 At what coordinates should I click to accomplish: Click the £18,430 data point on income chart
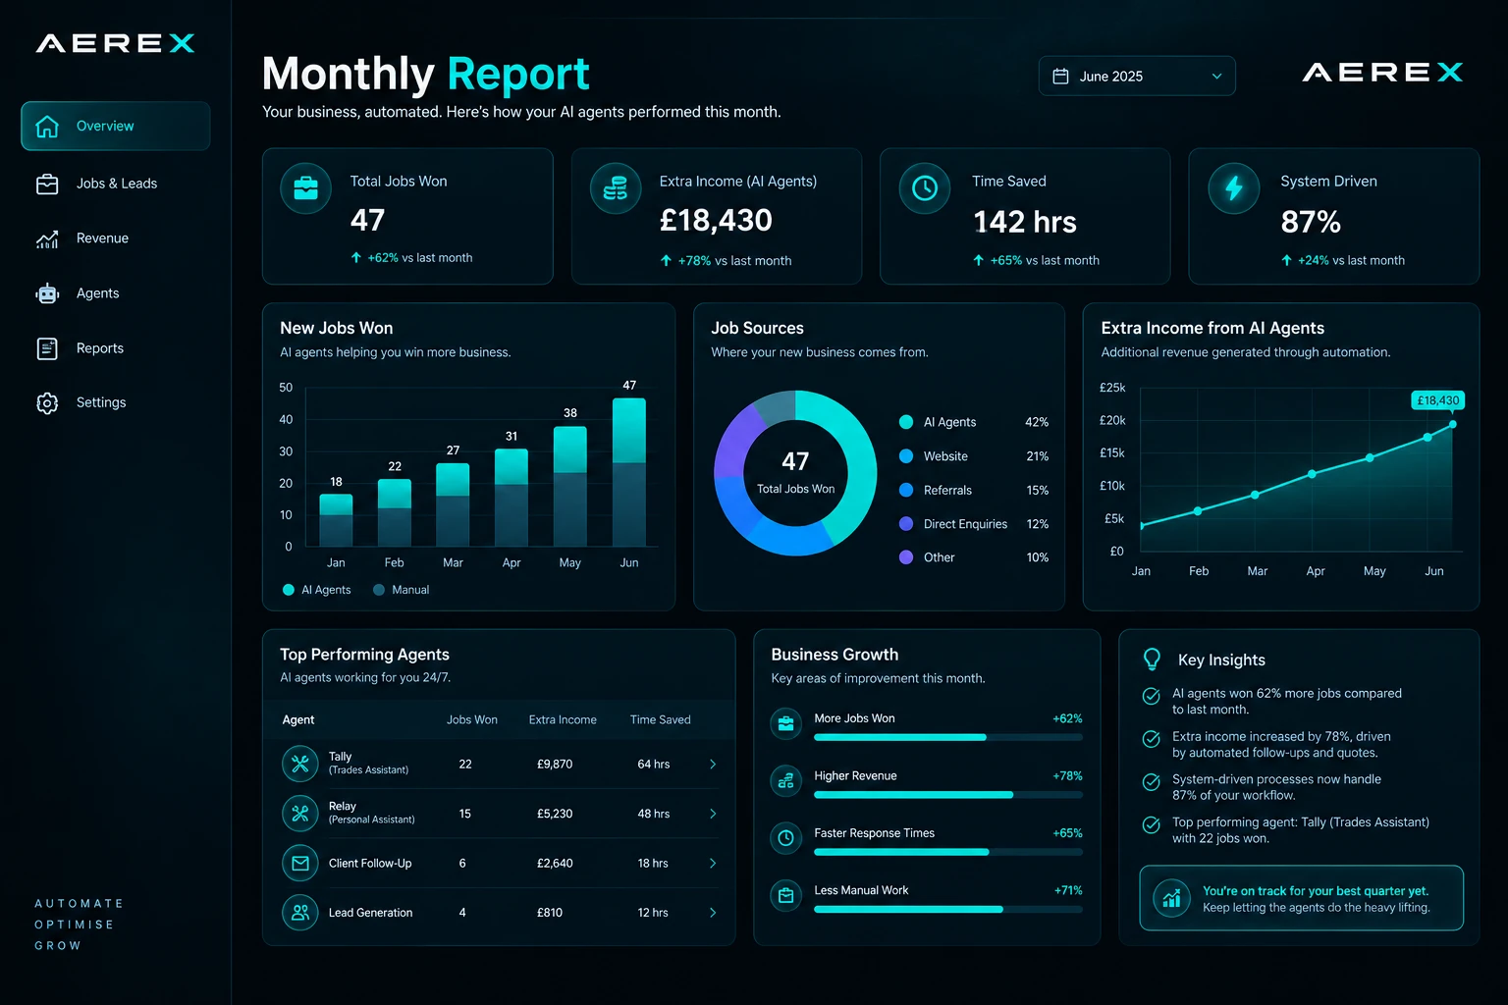(1453, 425)
